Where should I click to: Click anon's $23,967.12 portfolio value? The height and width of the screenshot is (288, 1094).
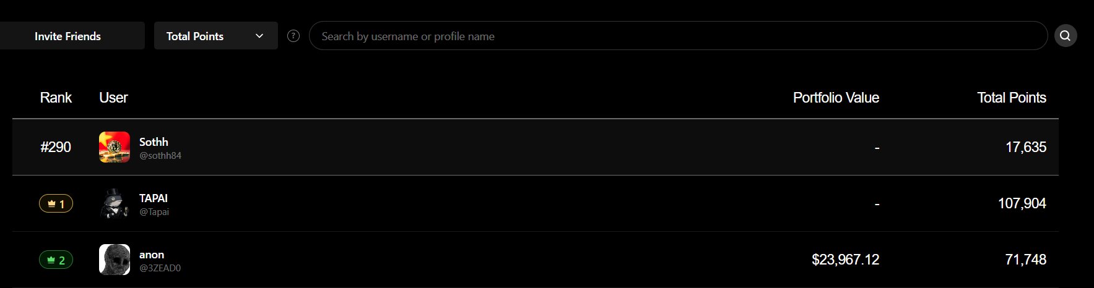(x=845, y=260)
